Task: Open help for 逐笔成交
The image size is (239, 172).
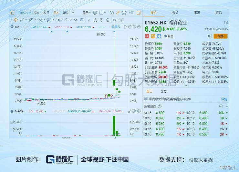Action: [x=160, y=106]
